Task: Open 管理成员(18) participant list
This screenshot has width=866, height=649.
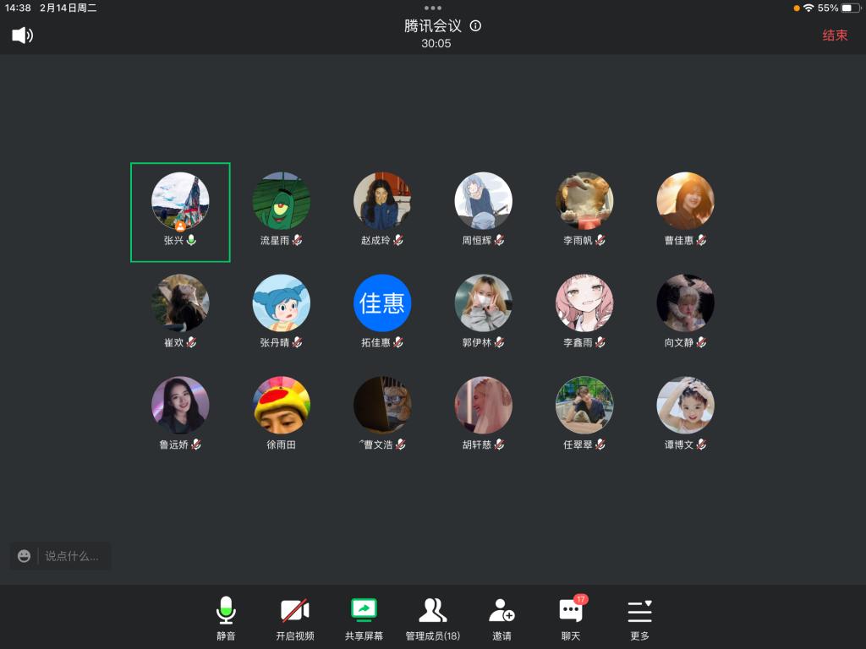Action: click(x=432, y=619)
